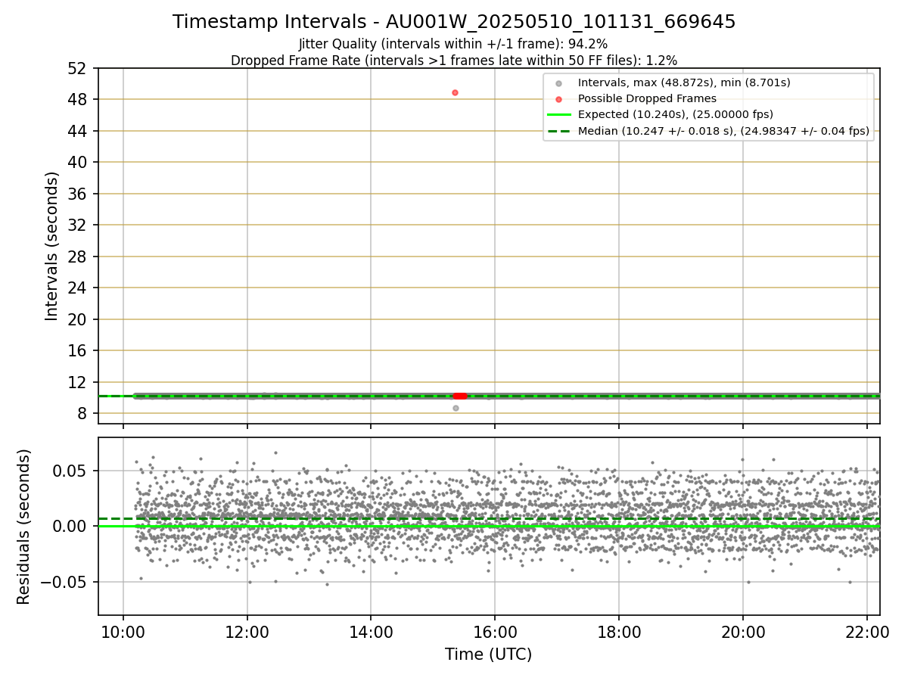Viewport: 908px width, 681px height.
Task: Click the legend entry Possible Dropped Frames
Action: point(647,98)
